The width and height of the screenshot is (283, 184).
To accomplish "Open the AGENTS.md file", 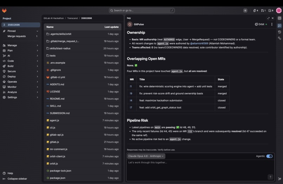I will 57,85.
